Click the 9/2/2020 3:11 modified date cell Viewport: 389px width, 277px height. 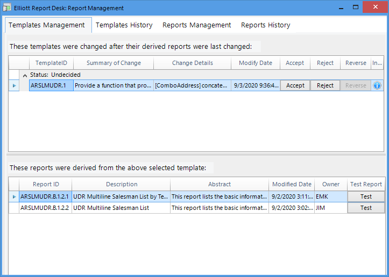pos(292,196)
